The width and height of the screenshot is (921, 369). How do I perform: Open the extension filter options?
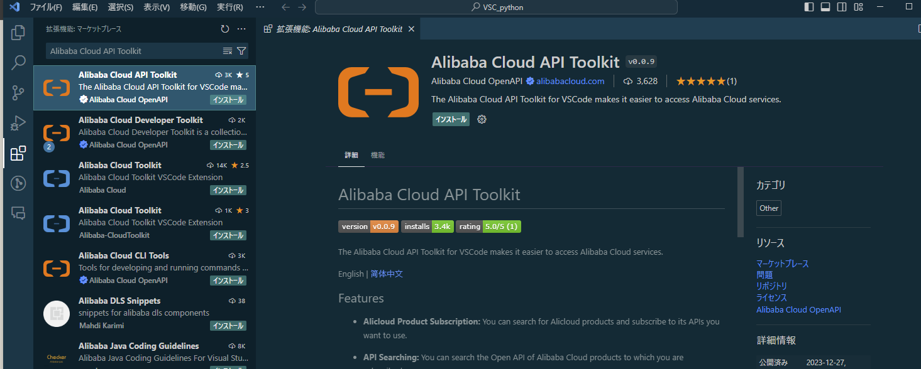point(241,51)
